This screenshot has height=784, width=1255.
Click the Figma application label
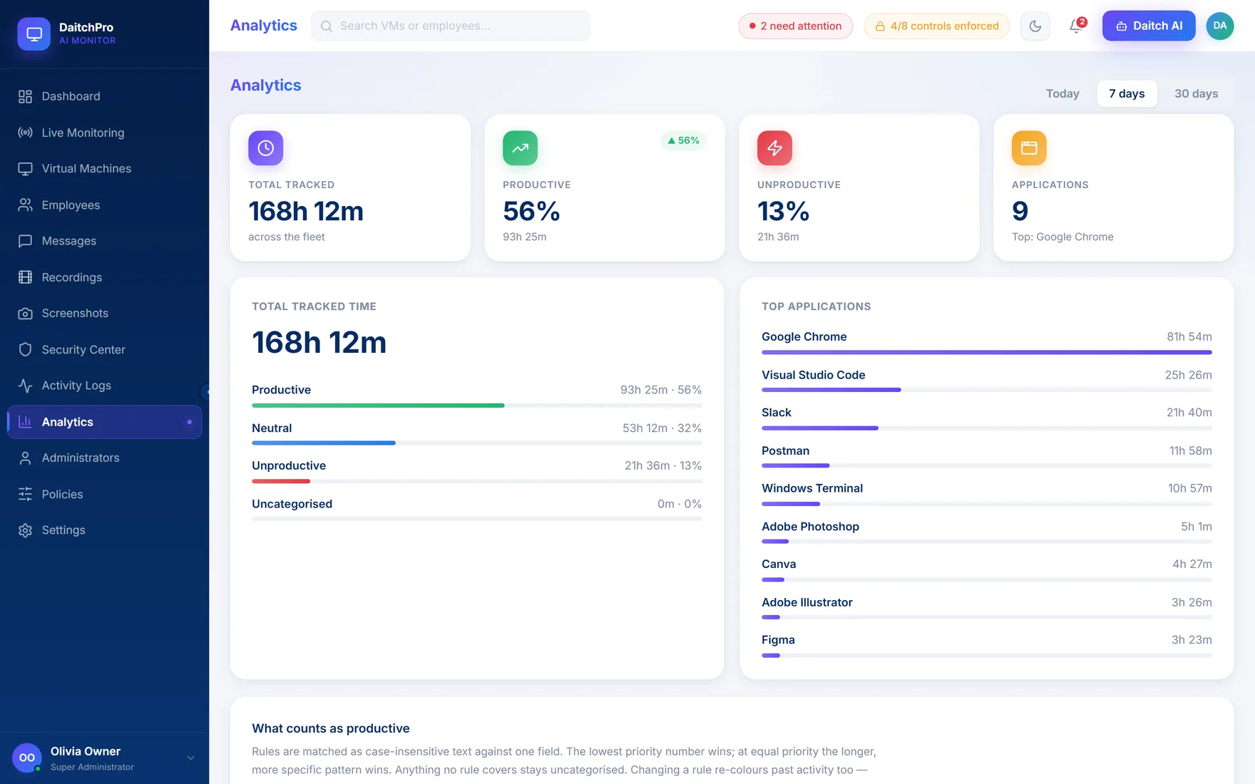tap(778, 640)
